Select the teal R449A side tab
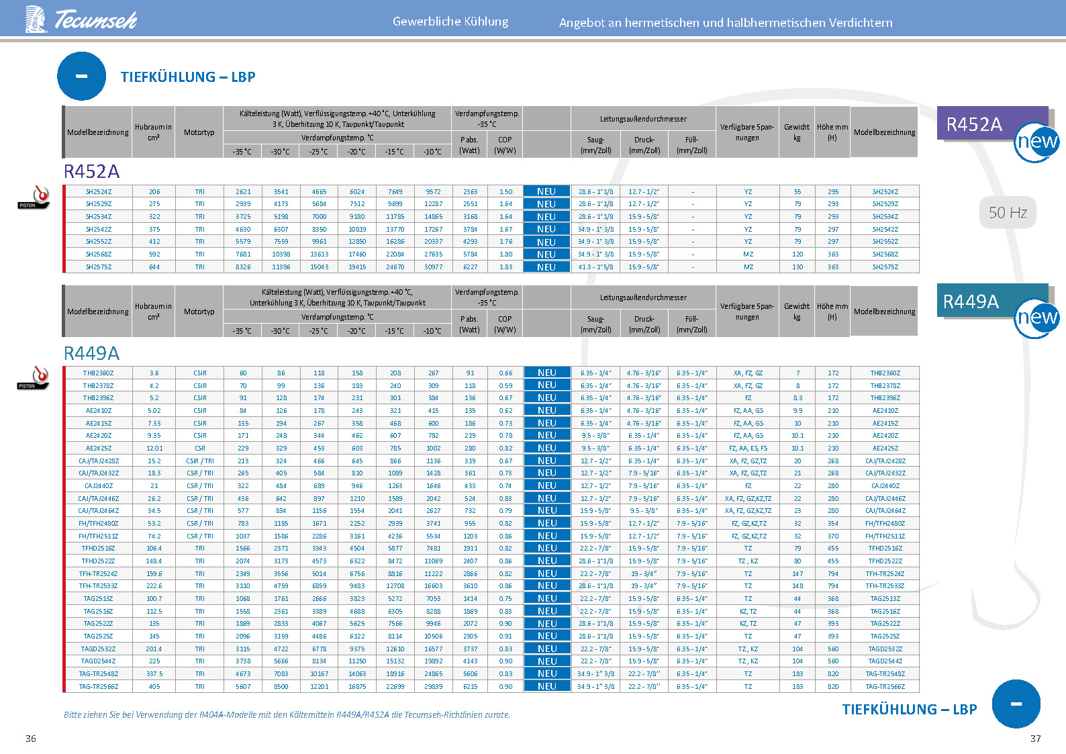The width and height of the screenshot is (1066, 754). pos(971,301)
